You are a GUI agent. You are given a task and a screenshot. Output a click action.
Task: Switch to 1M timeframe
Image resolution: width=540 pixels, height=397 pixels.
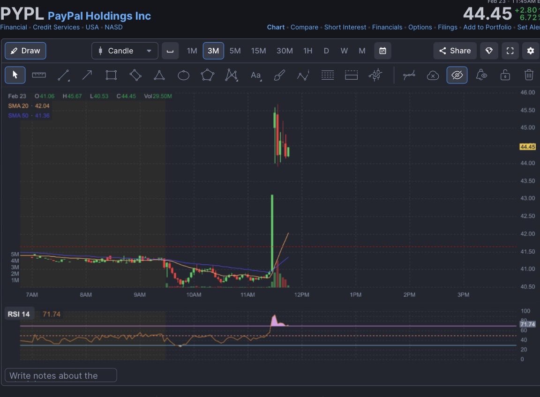coord(192,51)
